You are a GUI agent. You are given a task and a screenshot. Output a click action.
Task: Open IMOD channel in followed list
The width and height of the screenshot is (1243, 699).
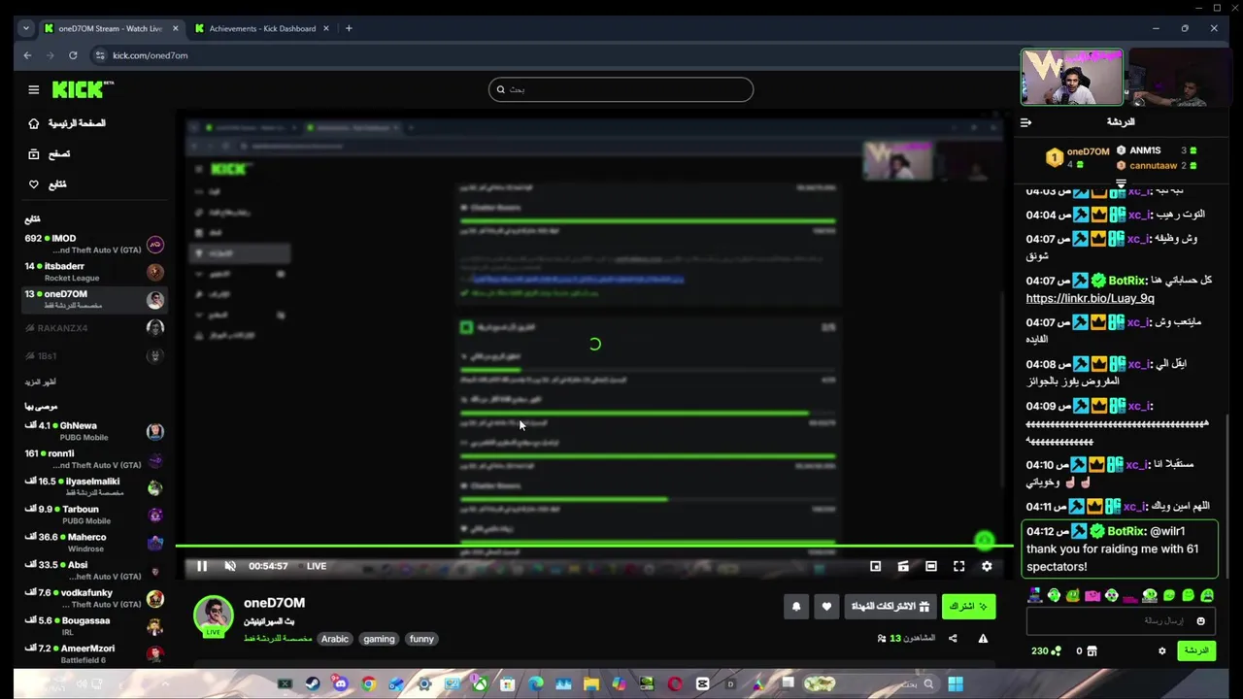click(94, 244)
